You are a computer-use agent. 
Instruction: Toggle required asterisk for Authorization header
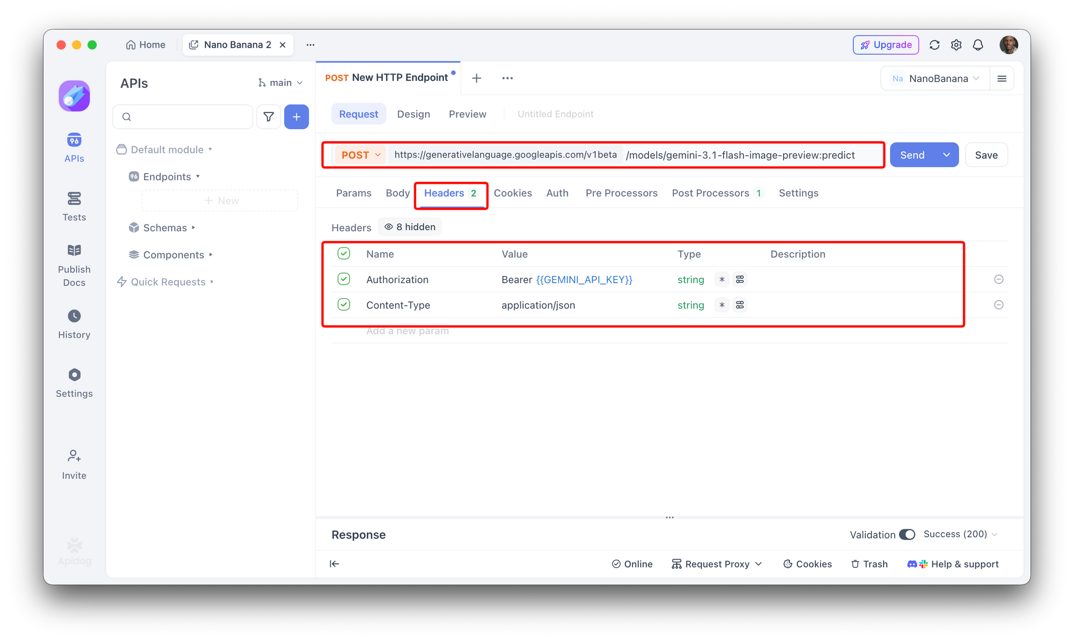click(722, 279)
